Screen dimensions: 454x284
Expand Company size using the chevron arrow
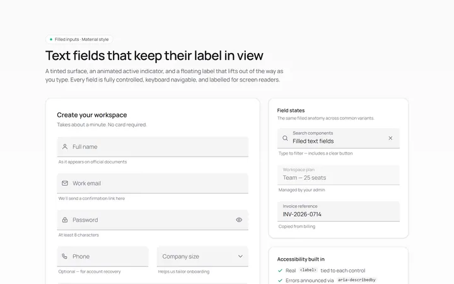tap(240, 256)
